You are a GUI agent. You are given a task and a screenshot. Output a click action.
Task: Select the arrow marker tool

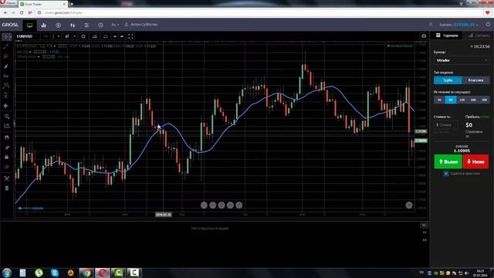tap(5, 106)
